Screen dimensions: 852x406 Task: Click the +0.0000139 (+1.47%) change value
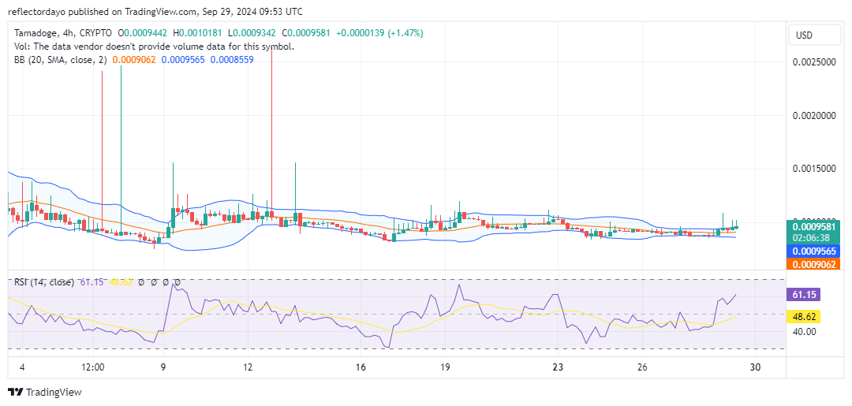379,33
